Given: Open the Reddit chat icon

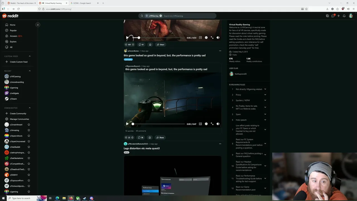Looking at the screenshot, I should (x=333, y=16).
